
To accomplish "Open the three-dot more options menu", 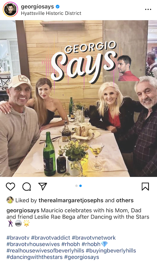I will (x=148, y=9).
